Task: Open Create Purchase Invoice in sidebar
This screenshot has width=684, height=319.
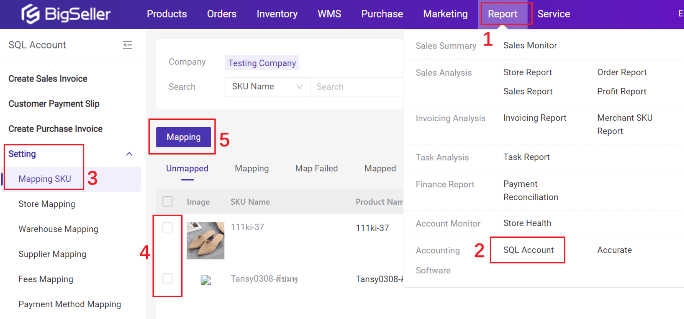Action: 56,129
